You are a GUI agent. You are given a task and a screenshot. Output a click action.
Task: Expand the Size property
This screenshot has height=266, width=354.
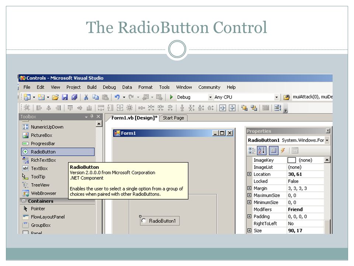point(249,231)
